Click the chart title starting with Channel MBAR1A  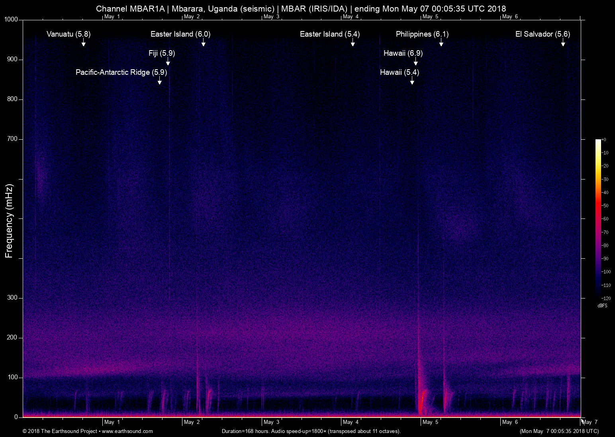pyautogui.click(x=301, y=8)
